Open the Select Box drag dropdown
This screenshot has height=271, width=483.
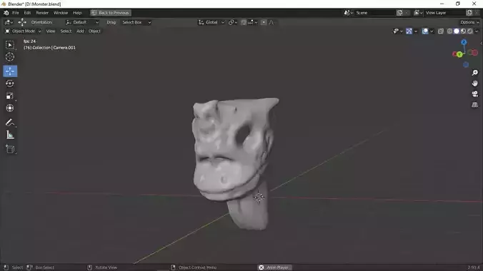pyautogui.click(x=136, y=22)
